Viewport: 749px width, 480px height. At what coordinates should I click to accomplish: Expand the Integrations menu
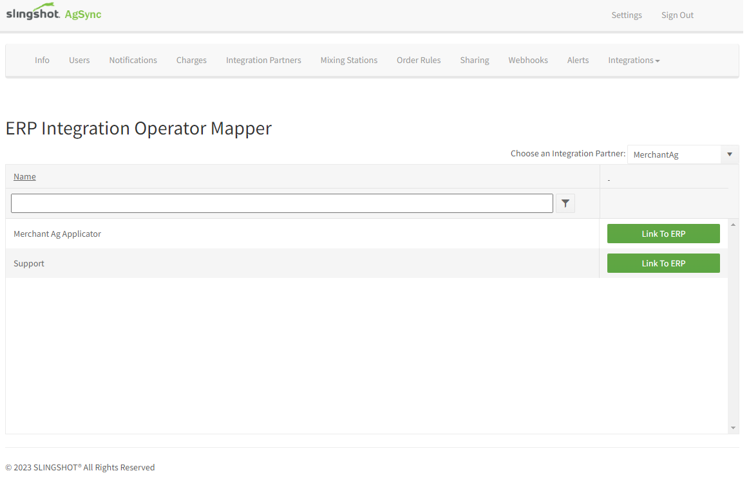tap(633, 60)
